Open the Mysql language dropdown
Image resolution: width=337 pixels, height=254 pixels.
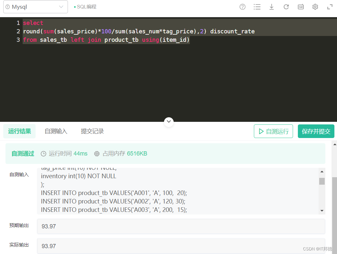[36, 7]
